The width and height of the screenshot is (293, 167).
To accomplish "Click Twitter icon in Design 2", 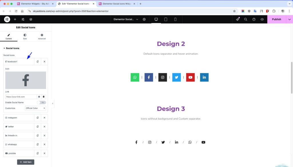I will (176, 77).
